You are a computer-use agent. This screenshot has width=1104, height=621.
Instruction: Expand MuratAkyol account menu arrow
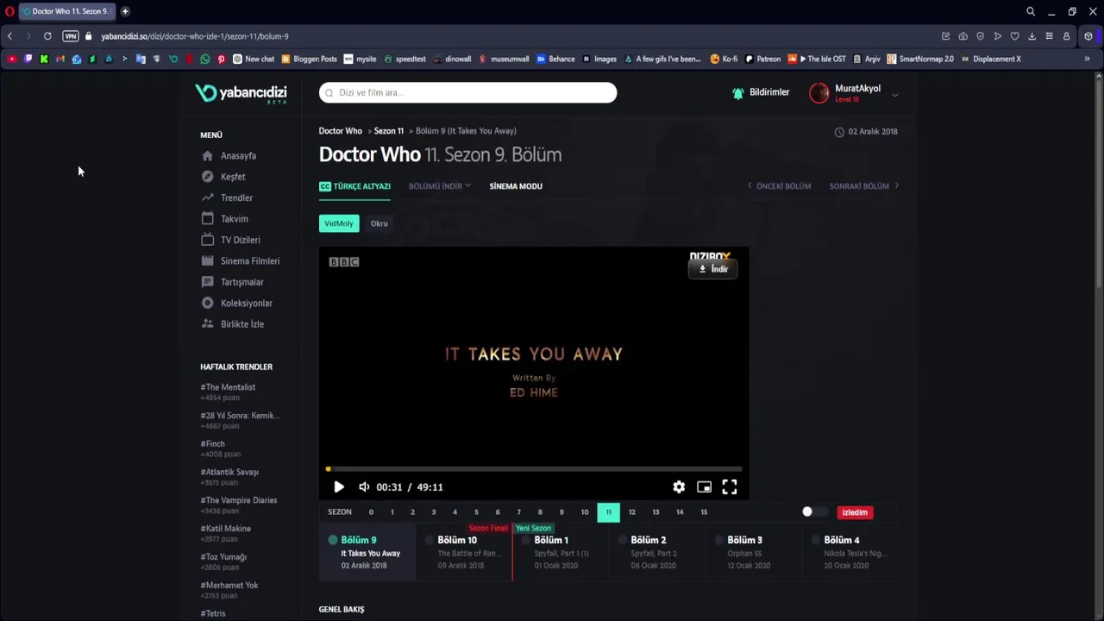(x=894, y=95)
